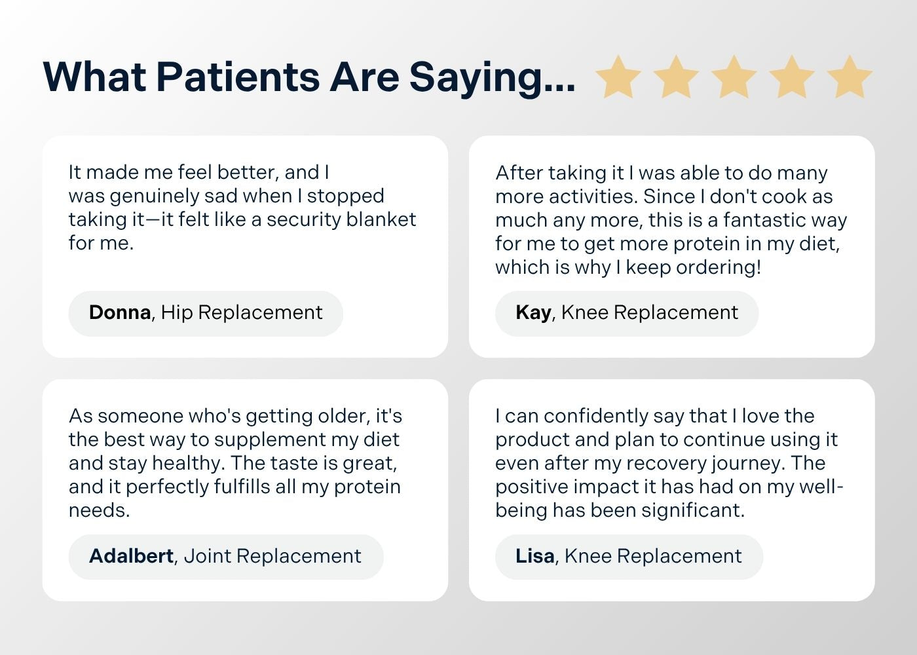Click the third gold star

coord(734,77)
